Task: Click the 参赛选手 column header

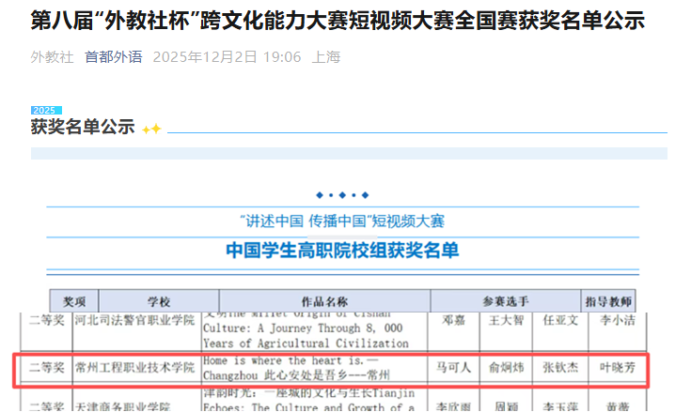Action: click(506, 301)
